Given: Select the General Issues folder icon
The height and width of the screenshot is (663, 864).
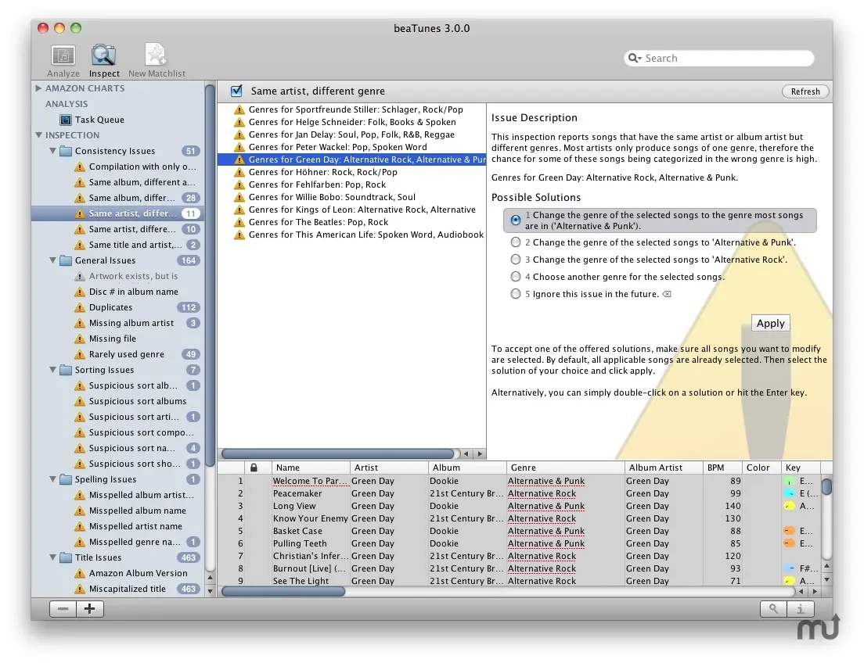Looking at the screenshot, I should coord(66,260).
